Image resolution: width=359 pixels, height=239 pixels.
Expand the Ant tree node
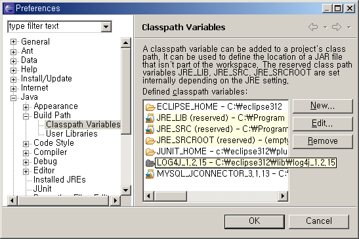[13, 52]
